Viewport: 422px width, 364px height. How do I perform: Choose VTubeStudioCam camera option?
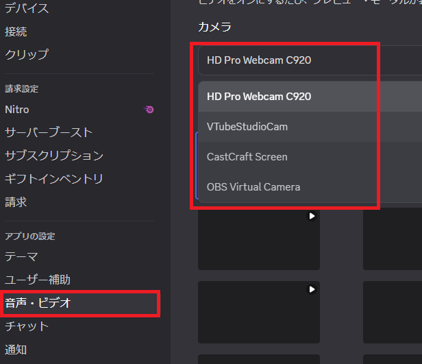(310, 127)
